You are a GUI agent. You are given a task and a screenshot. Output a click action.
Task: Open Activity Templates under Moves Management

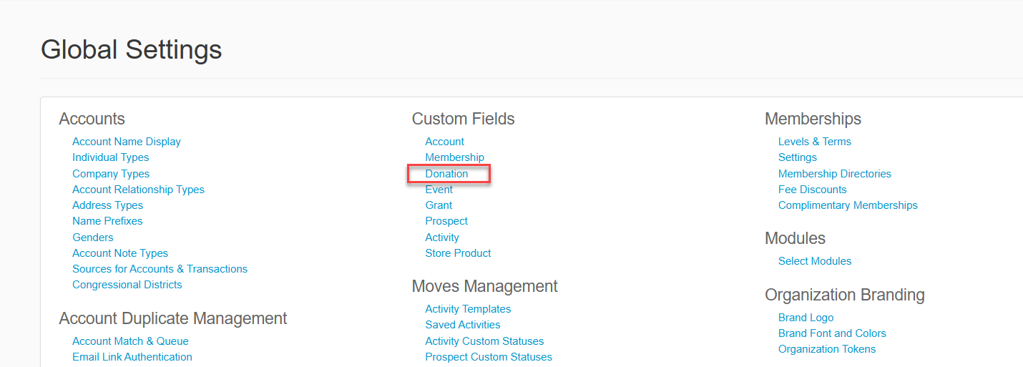[468, 309]
